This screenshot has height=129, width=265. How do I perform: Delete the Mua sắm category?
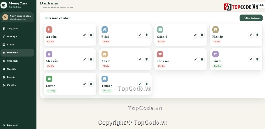(x=91, y=59)
